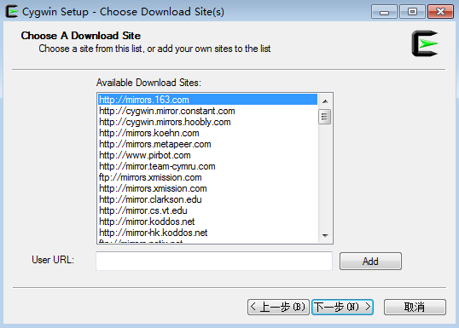This screenshot has height=328, width=459.
Task: Select http://mirrors.metapeer.com mirror
Action: (x=208, y=144)
